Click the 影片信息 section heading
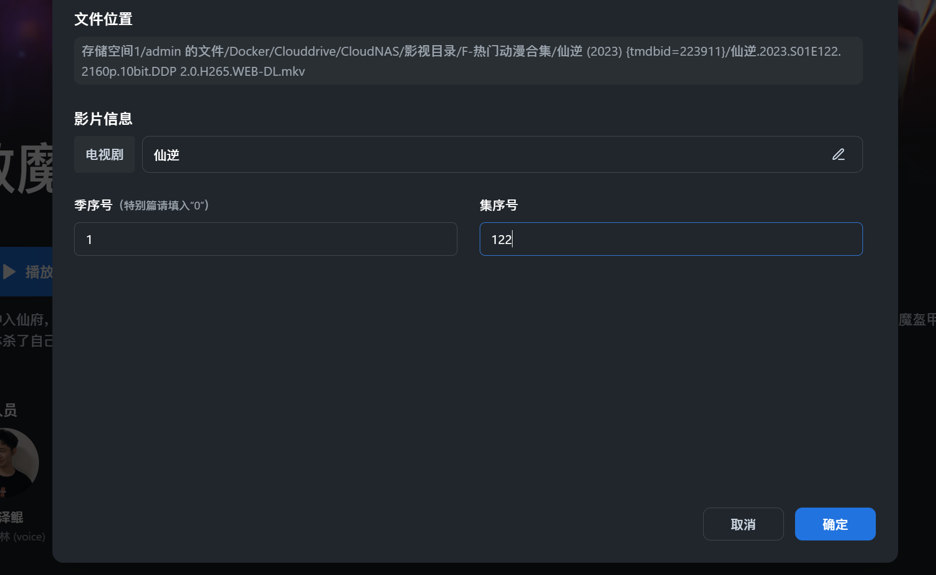Screen dimensions: 936x575 (103, 118)
